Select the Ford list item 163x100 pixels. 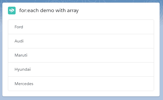pos(81,27)
